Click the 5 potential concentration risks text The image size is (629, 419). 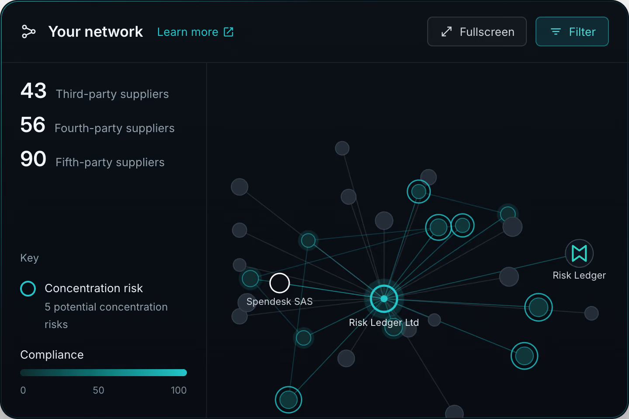[x=106, y=316]
